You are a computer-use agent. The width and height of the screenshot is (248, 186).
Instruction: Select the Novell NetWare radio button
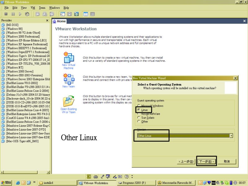coord(139,114)
